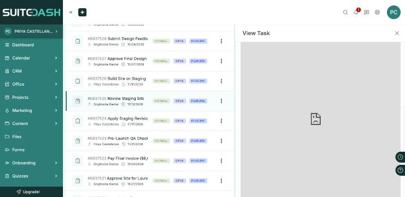Open options menu for Approve Final Design task
The width and height of the screenshot is (405, 197).
point(221,61)
